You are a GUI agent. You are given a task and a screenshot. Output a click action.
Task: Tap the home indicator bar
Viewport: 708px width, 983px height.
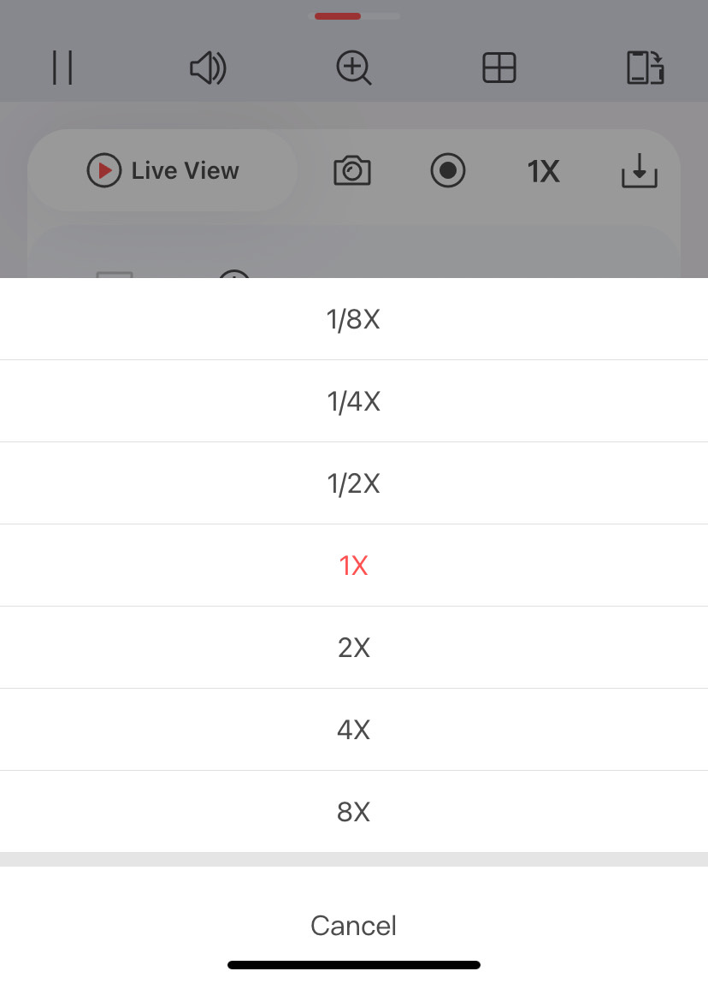tap(353, 965)
